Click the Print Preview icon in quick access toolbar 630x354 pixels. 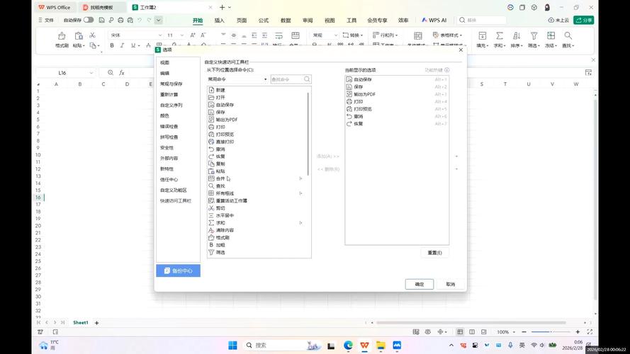130,20
